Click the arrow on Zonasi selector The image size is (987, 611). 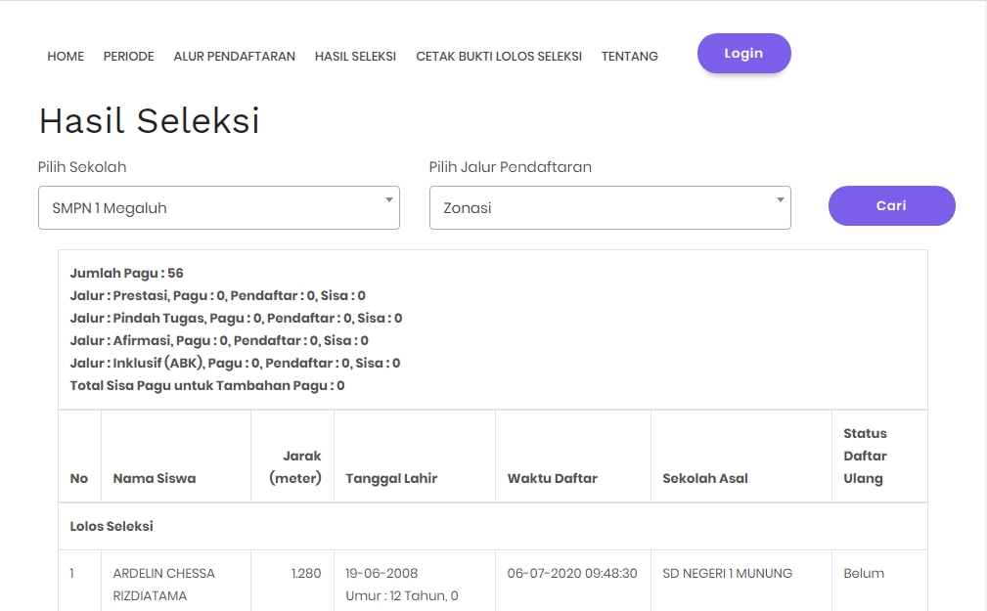[780, 200]
